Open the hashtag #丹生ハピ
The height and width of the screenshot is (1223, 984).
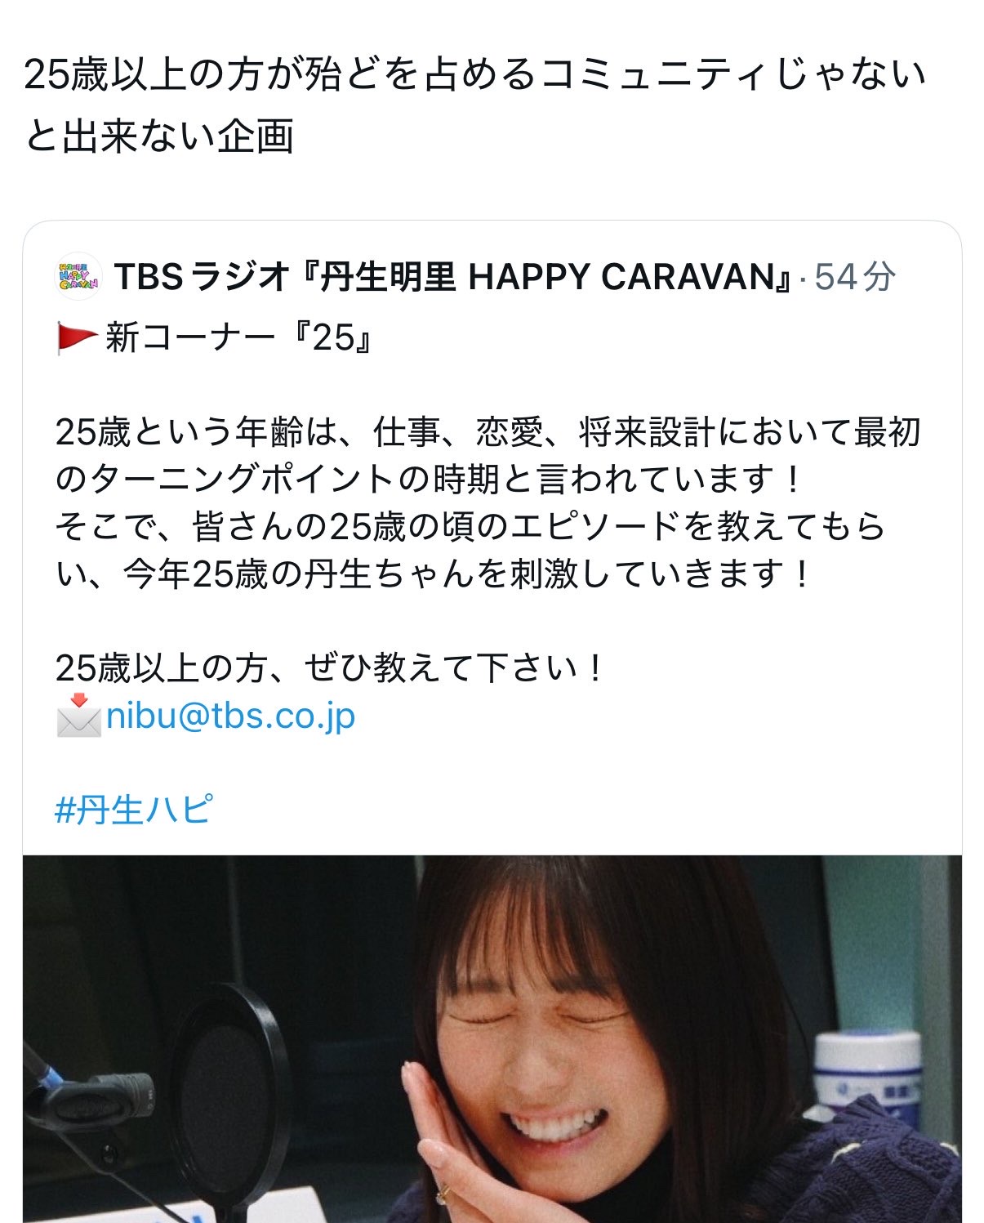pyautogui.click(x=135, y=810)
